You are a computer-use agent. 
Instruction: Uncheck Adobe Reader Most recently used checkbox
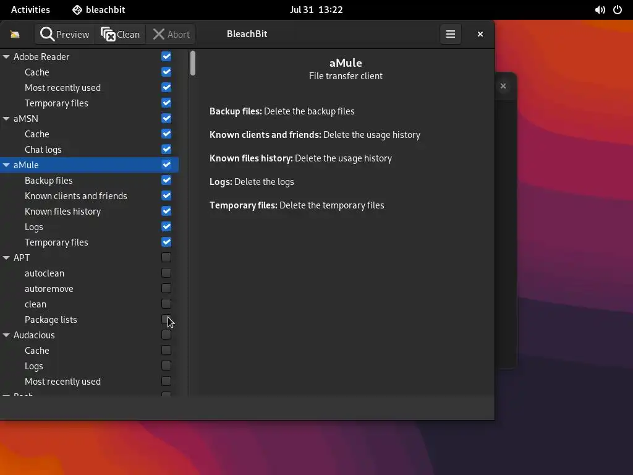click(x=166, y=87)
